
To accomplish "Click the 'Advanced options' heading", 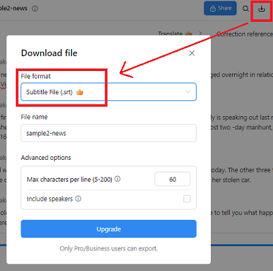I will pyautogui.click(x=46, y=158).
